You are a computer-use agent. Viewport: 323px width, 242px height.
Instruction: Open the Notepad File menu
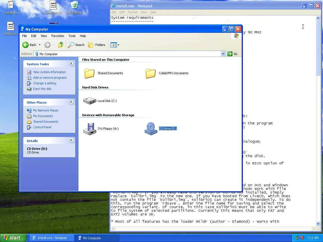pos(114,12)
